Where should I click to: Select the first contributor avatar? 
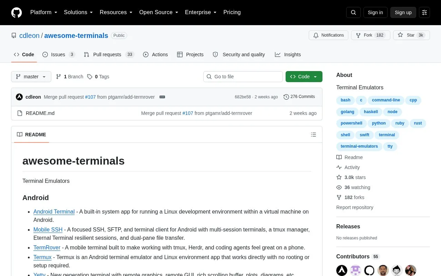[342, 270]
